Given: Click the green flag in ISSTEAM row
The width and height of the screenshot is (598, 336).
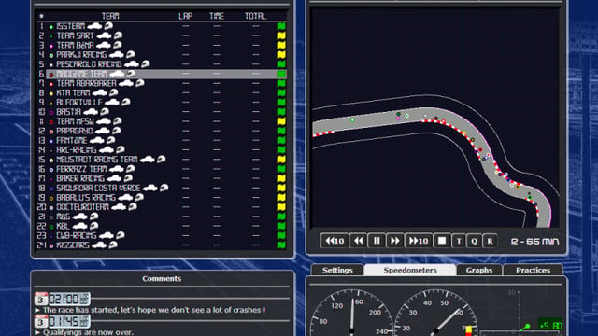Looking at the screenshot, I should coord(281,26).
